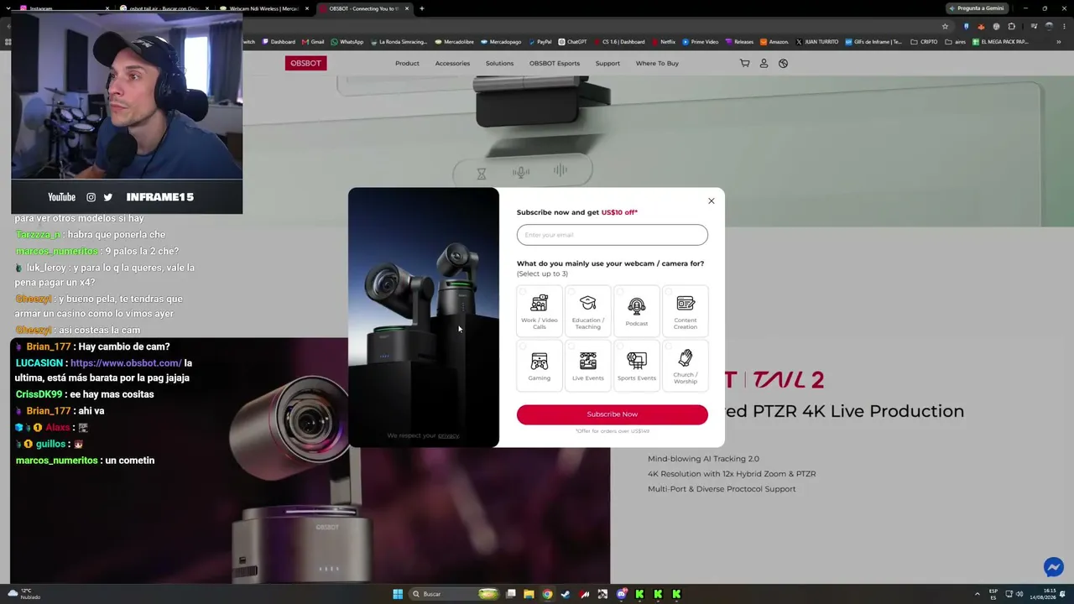Open the WhatsApp bookmark
The width and height of the screenshot is (1074, 604).
coord(347,42)
